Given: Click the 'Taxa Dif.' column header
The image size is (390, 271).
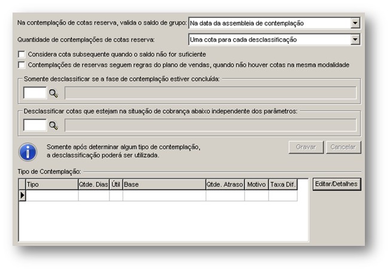Looking at the screenshot, I should click(283, 184).
